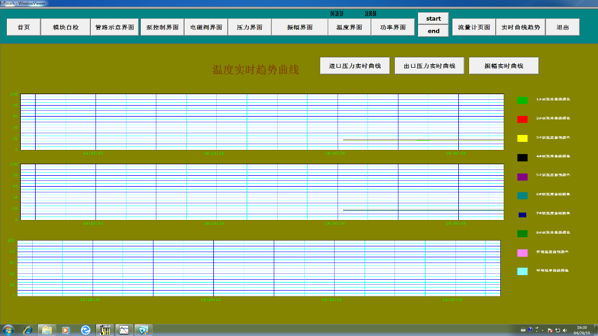
Task: Click the speaker volume tray icon
Action: click(x=564, y=330)
